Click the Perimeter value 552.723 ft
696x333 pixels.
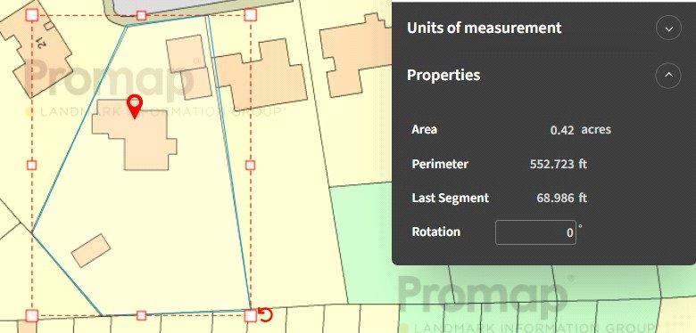point(559,165)
